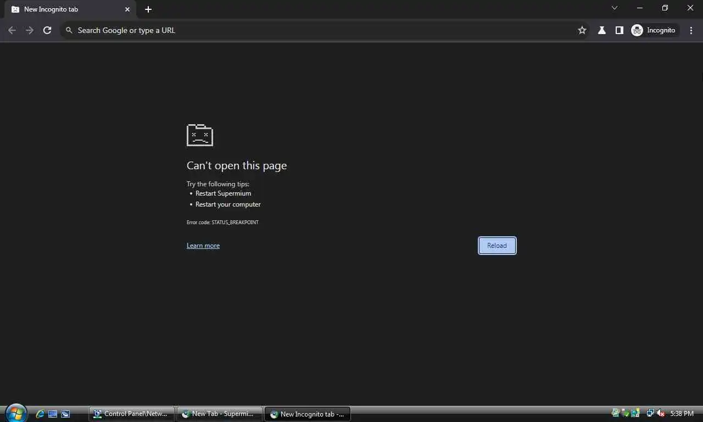Click the browser back arrow
Screen dimensions: 703x422
pos(12,30)
